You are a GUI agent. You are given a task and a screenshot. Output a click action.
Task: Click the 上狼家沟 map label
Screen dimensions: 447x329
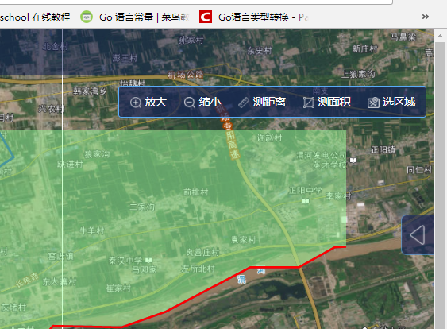pos(358,75)
